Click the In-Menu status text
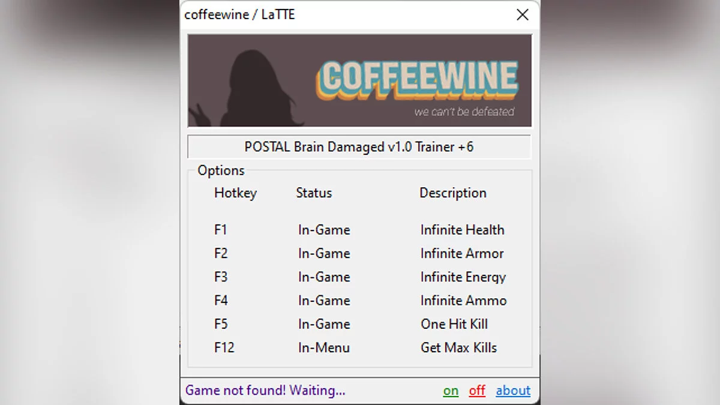Screen dimensions: 720x405 [323, 347]
